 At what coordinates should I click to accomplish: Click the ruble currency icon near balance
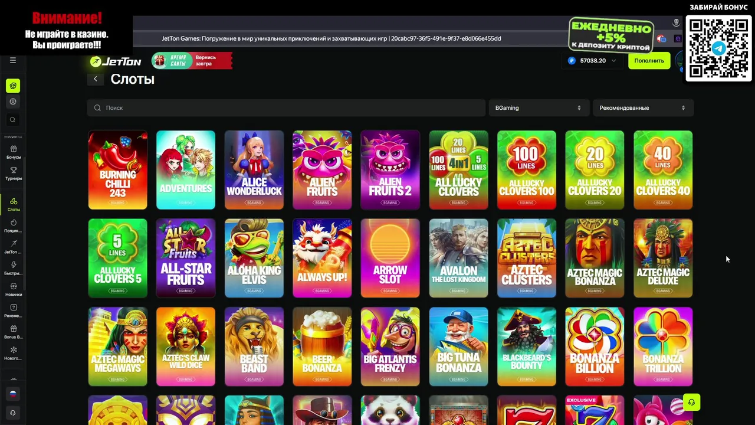pos(571,60)
